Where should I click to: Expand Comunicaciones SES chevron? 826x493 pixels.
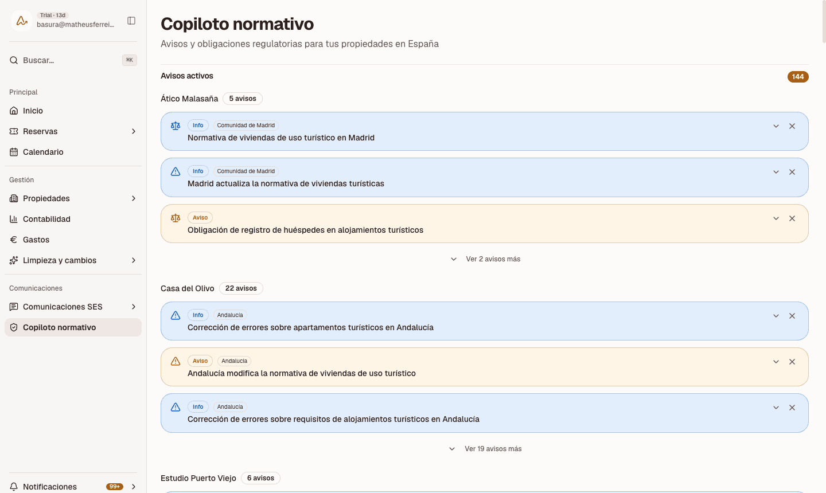click(134, 307)
